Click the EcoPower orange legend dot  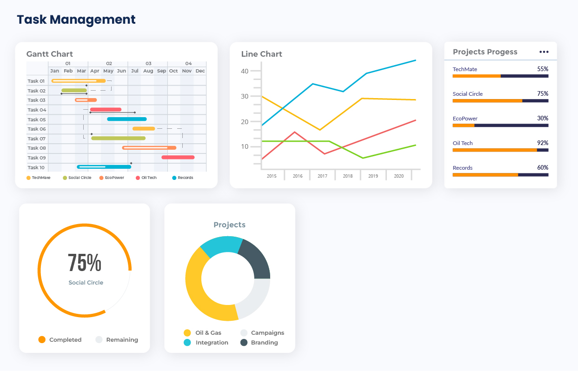[101, 178]
